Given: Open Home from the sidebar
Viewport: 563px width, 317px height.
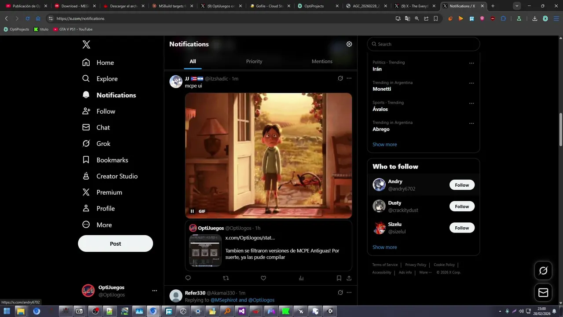Looking at the screenshot, I should (98, 63).
